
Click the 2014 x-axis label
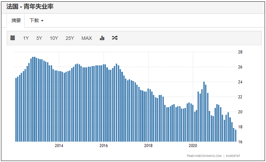point(59,146)
